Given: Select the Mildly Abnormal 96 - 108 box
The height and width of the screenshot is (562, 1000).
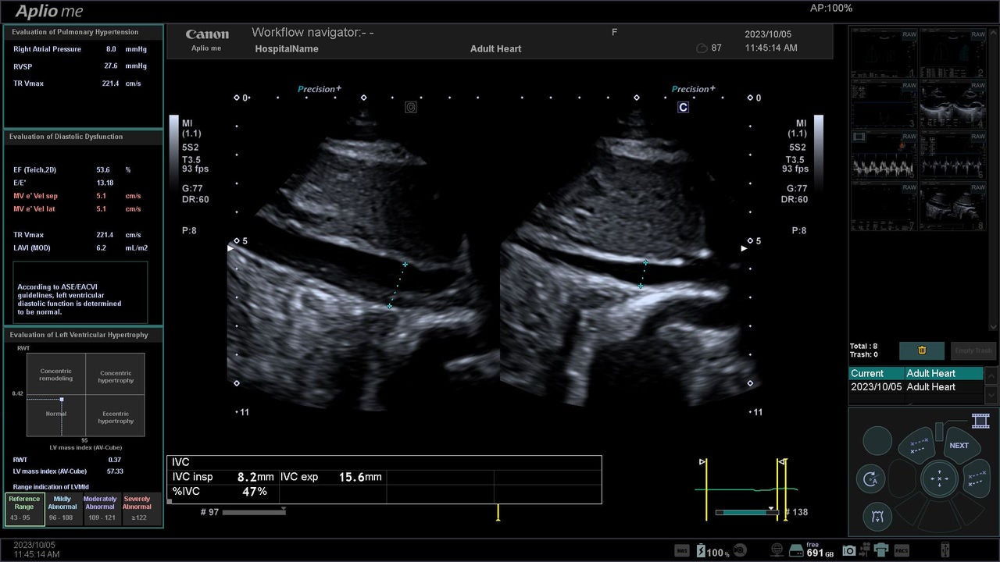Looking at the screenshot, I should (x=62, y=508).
